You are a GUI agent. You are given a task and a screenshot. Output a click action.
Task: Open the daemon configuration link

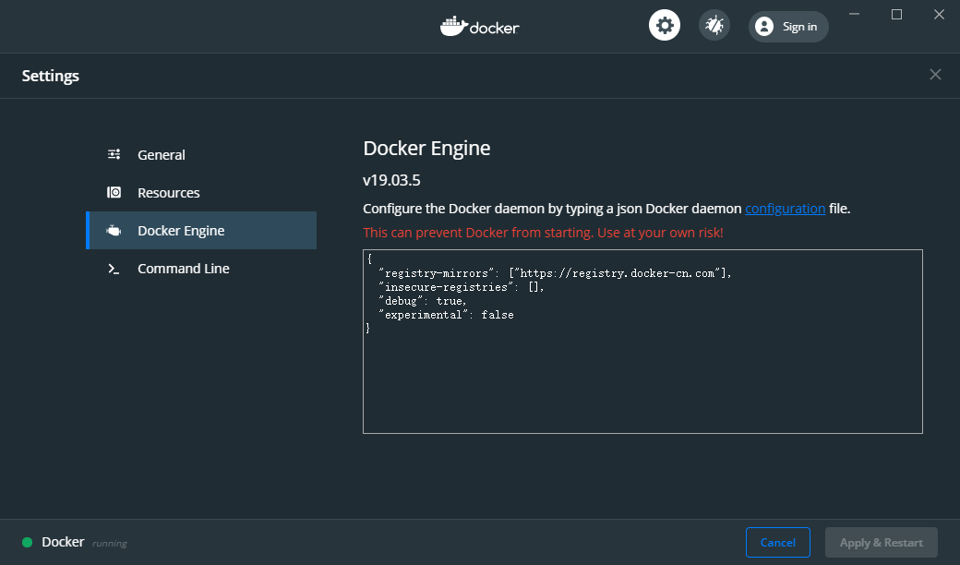[785, 209]
